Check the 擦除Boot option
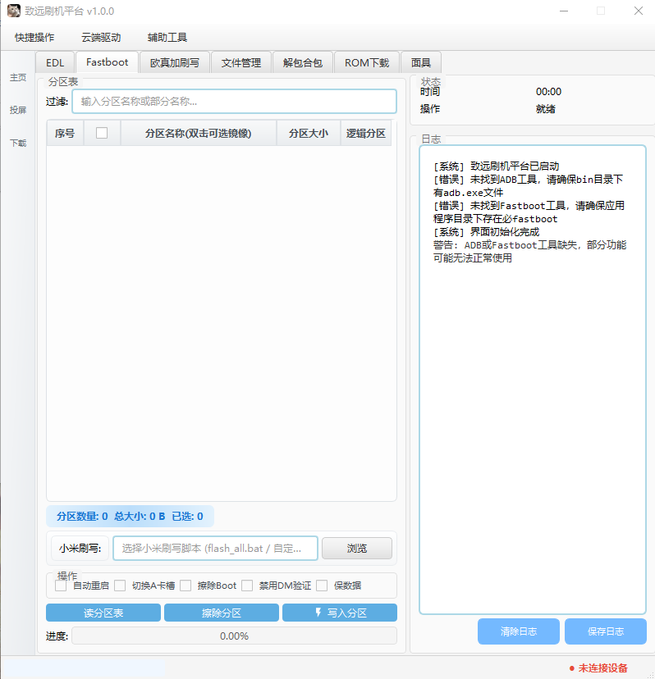This screenshot has width=655, height=679. (186, 586)
